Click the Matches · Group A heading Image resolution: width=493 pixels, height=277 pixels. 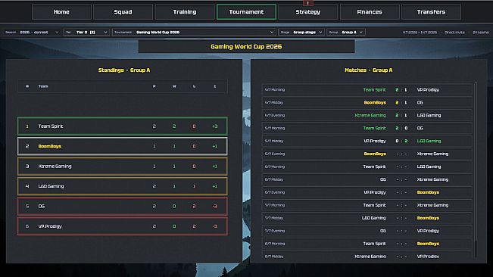click(369, 70)
